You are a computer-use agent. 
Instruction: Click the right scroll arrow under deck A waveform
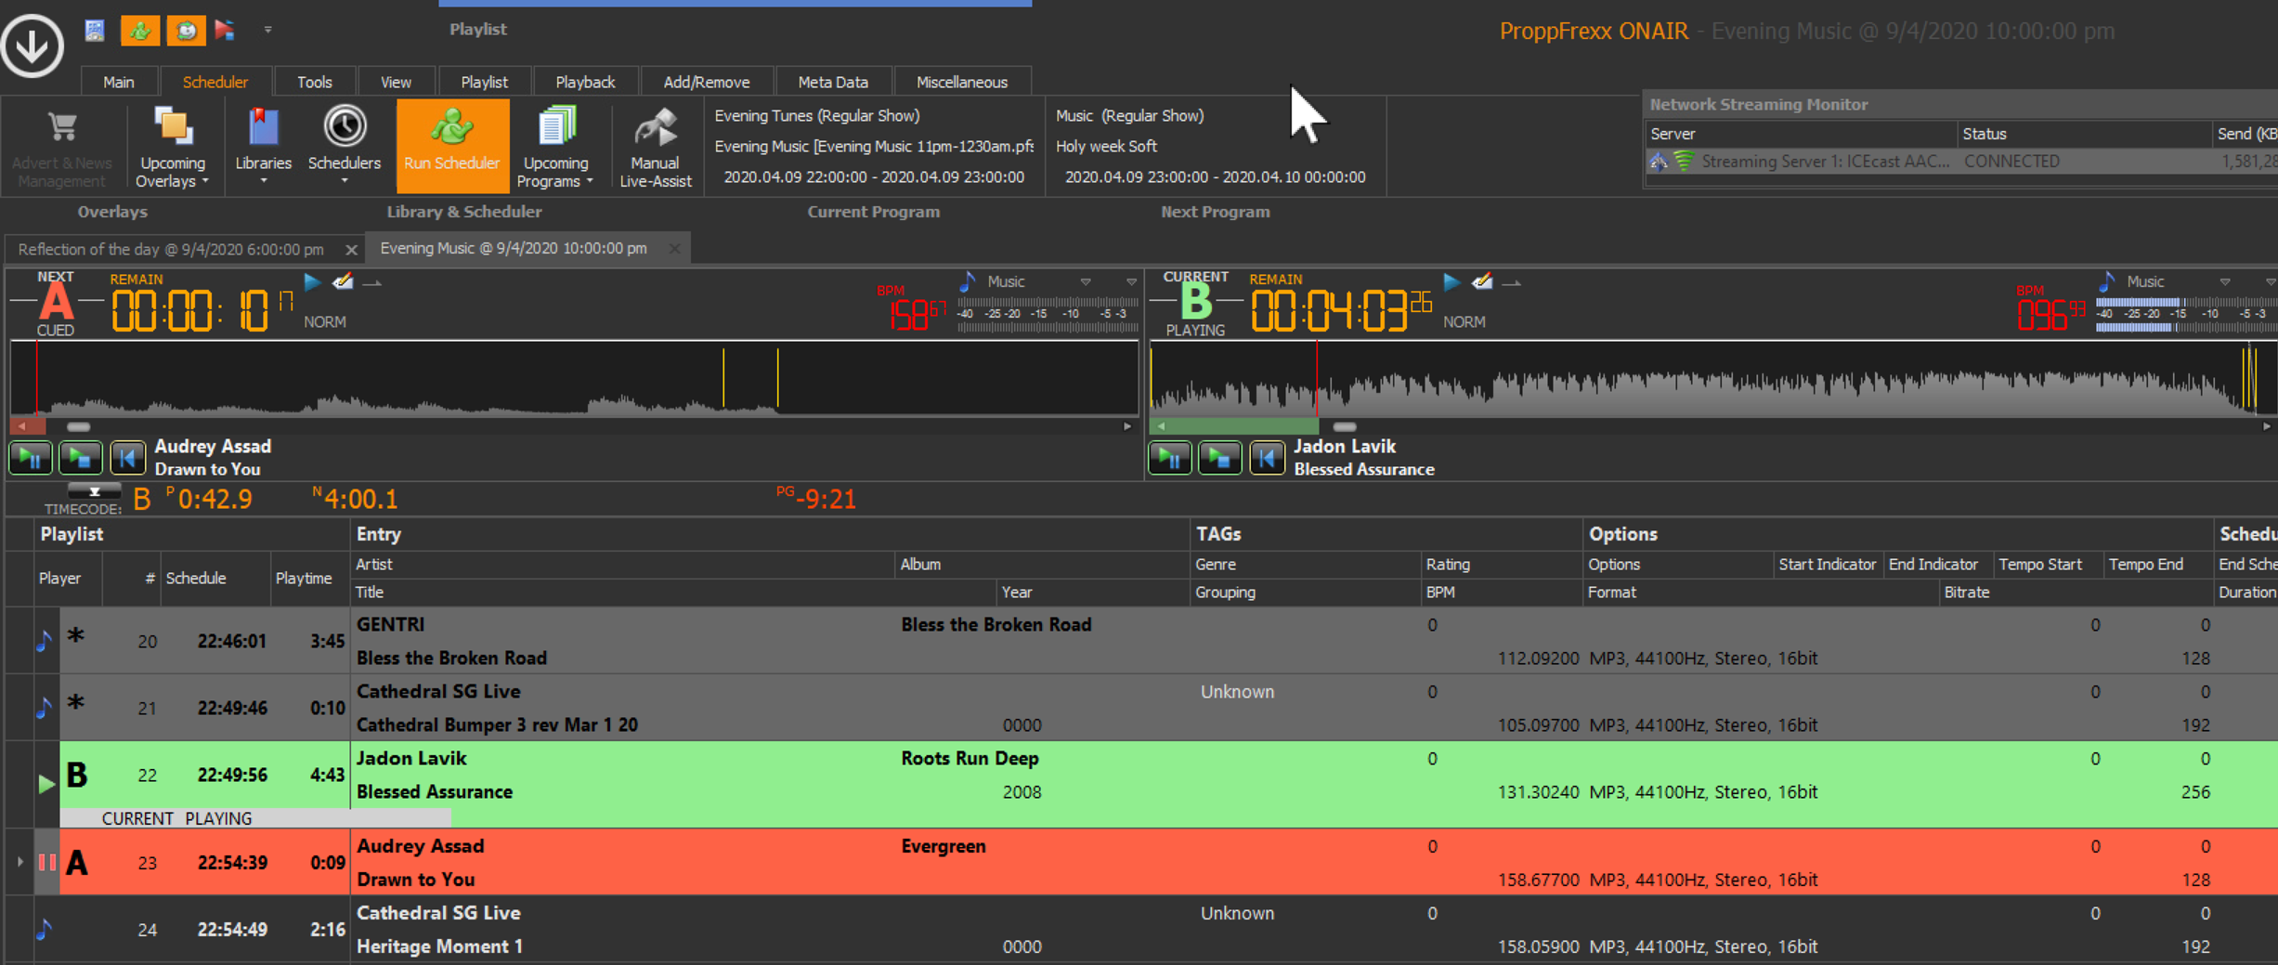[1127, 426]
